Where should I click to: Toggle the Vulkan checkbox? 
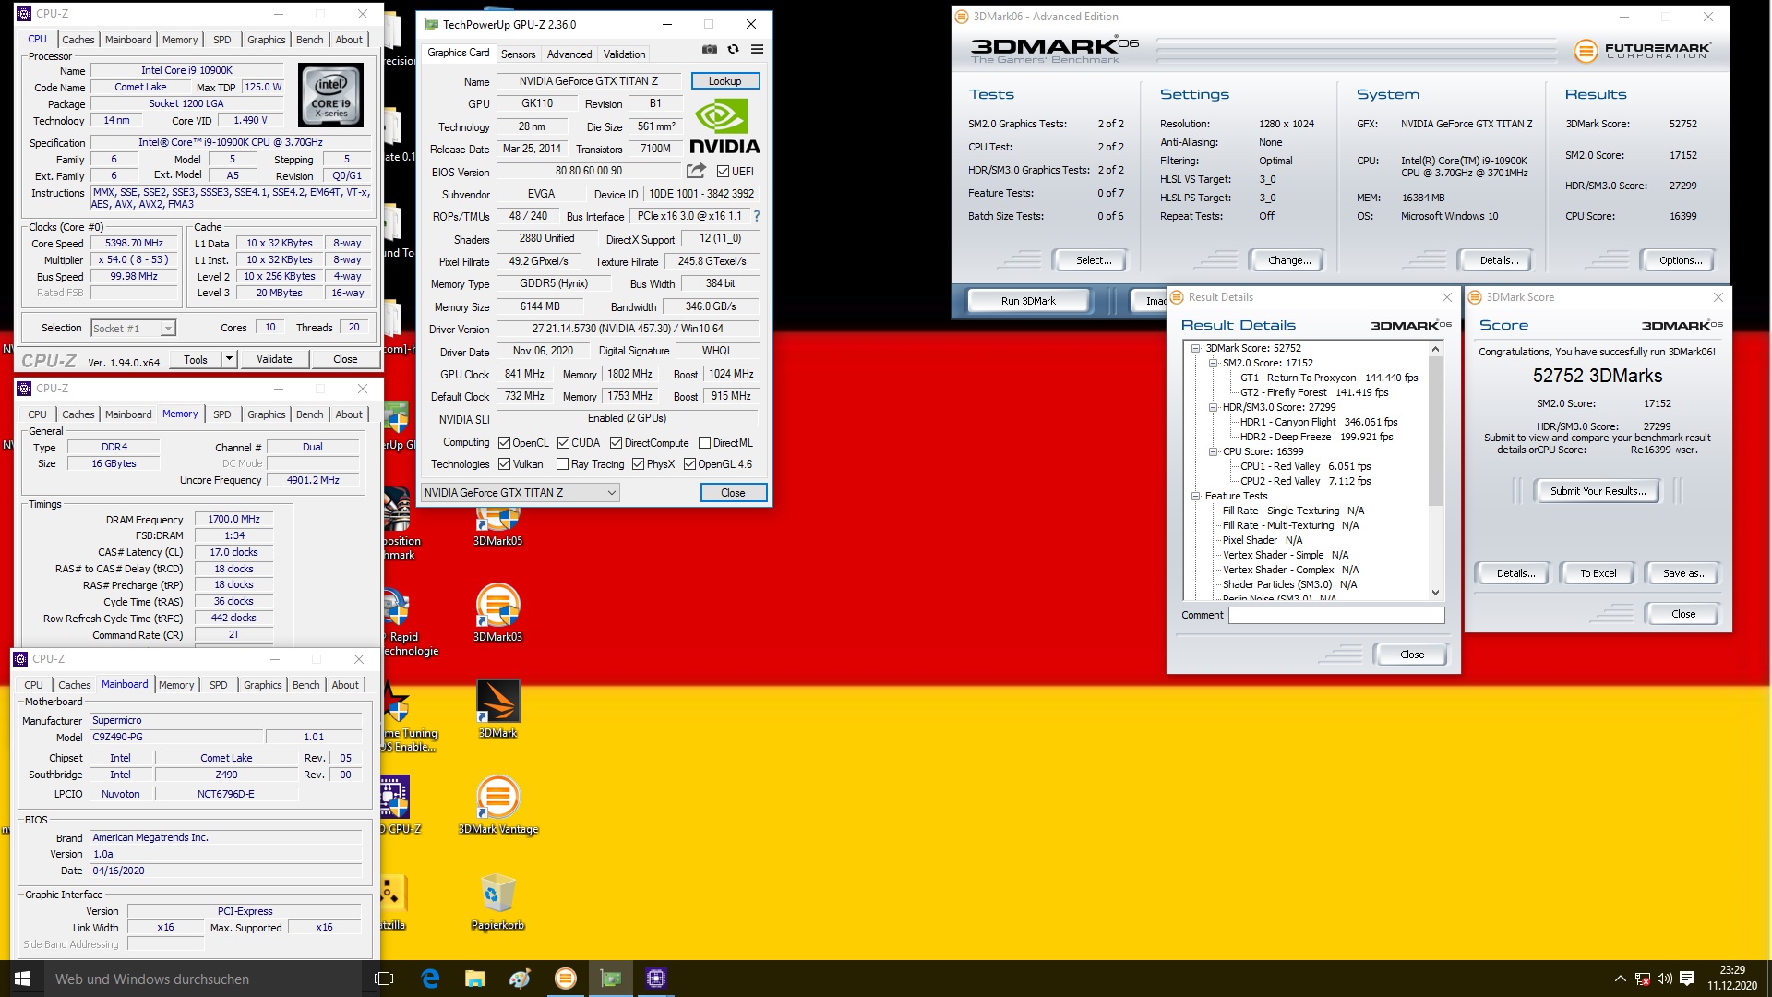point(505,464)
